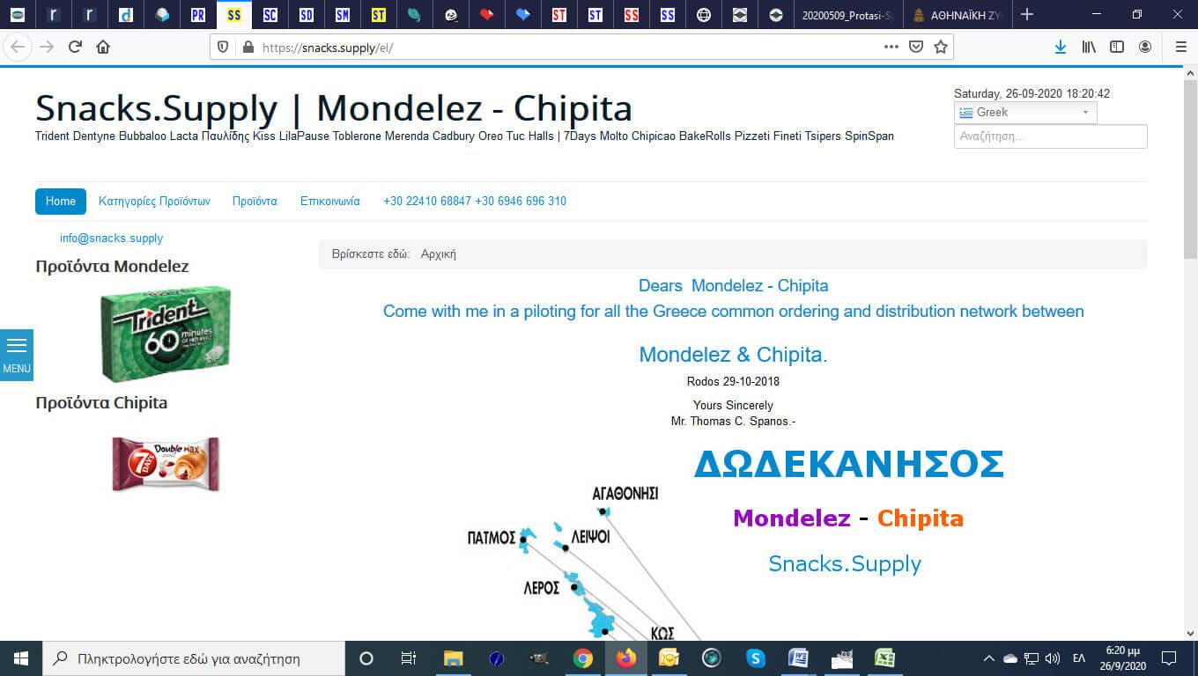
Task: Open Windows notification center
Action: pos(1169,658)
